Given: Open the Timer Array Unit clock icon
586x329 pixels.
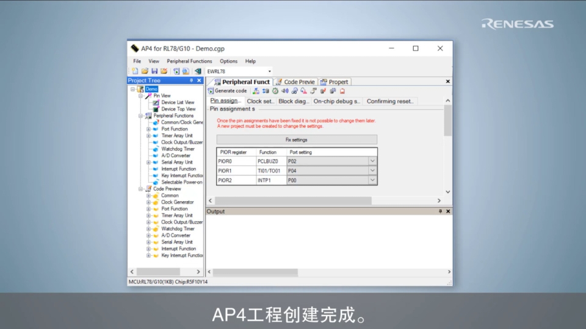Looking at the screenshot, I should click(275, 91).
